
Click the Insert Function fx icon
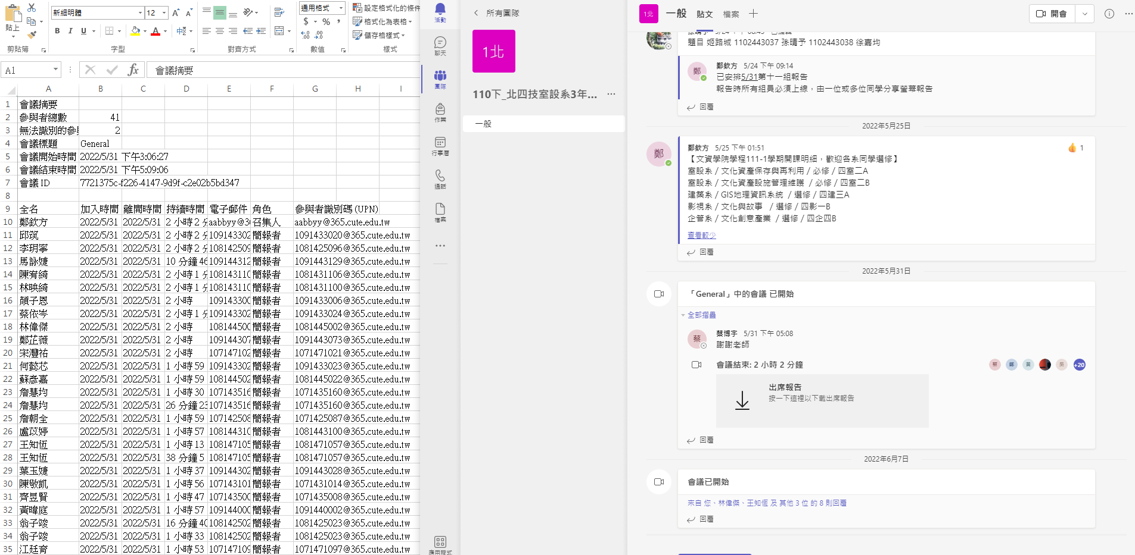pyautogui.click(x=133, y=70)
